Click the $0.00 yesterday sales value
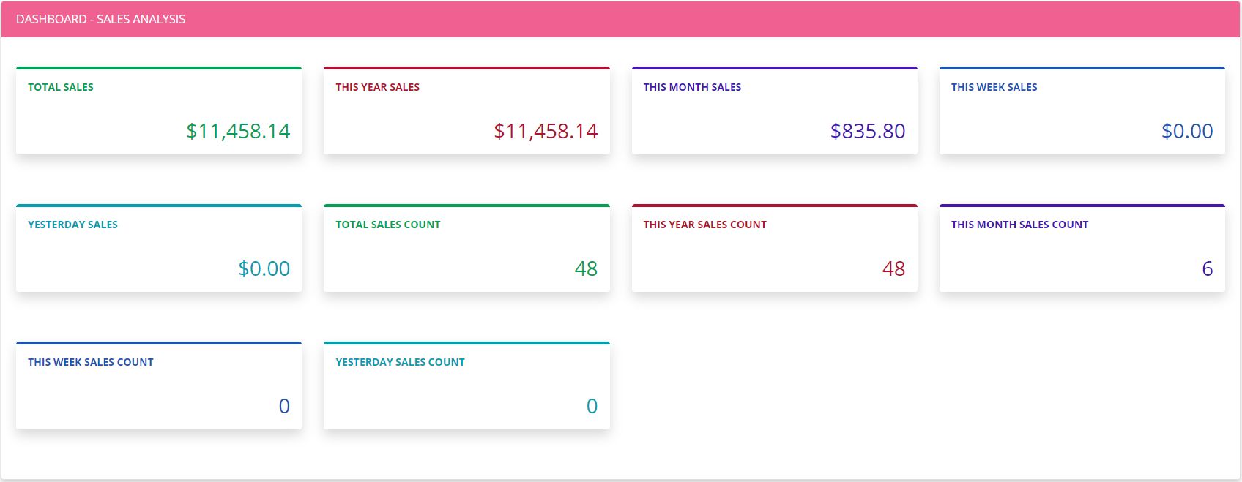 pyautogui.click(x=264, y=268)
